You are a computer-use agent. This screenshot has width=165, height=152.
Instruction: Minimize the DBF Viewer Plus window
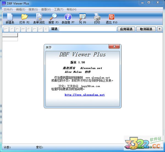[142, 3]
